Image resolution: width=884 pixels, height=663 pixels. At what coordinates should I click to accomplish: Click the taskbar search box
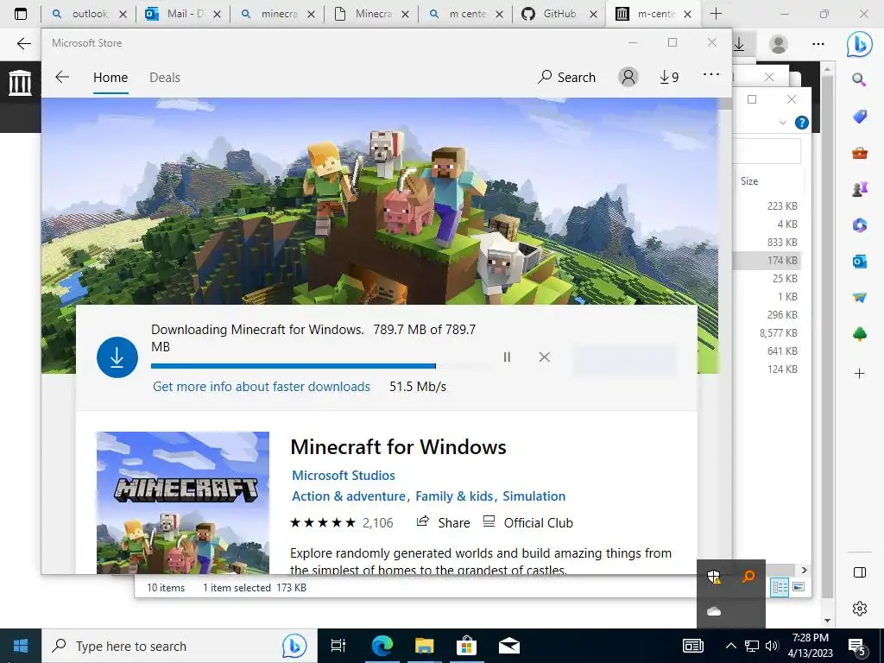click(180, 646)
